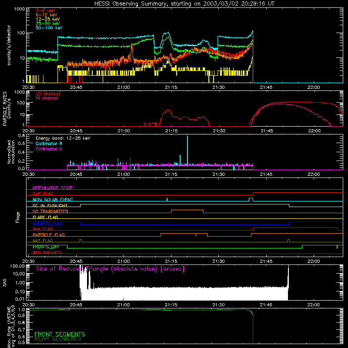
Task: Click the GAP_FLAG label
Action: pyautogui.click(x=43, y=194)
